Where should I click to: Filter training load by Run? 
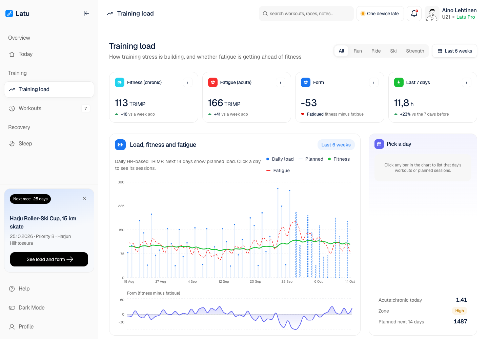coord(358,51)
